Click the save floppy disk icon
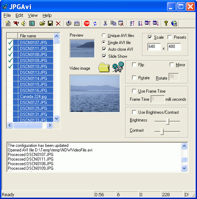Viewport: 197px width, 199px height. pyautogui.click(x=50, y=24)
